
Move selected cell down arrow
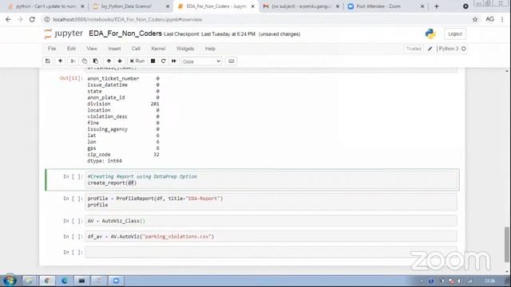pyautogui.click(x=120, y=61)
